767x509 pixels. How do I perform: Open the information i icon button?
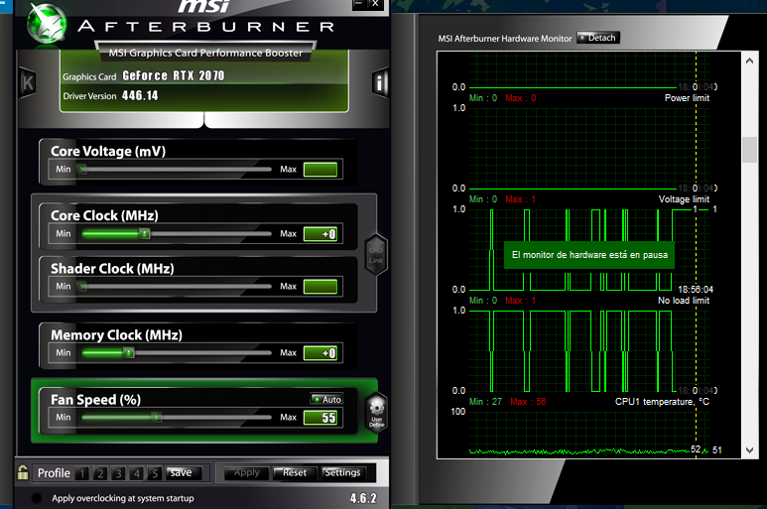(x=380, y=82)
